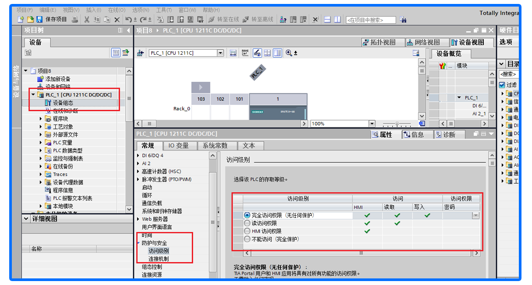Click the binoculars search icon

click(403, 20)
